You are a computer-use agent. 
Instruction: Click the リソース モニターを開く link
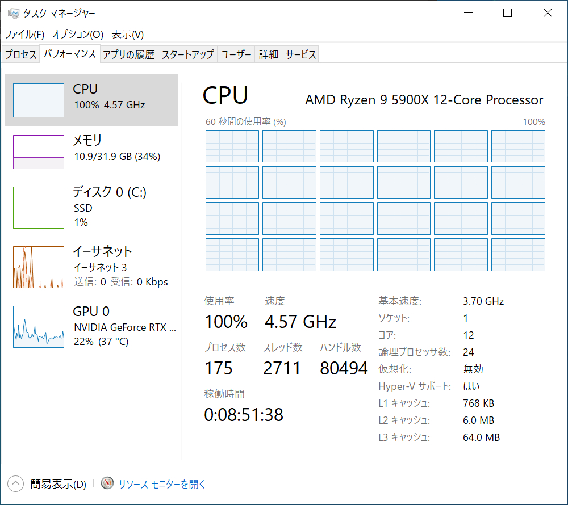(x=162, y=484)
